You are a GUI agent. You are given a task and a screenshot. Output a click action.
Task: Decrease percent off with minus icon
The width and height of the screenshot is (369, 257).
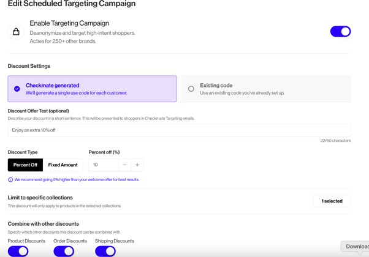(x=124, y=165)
